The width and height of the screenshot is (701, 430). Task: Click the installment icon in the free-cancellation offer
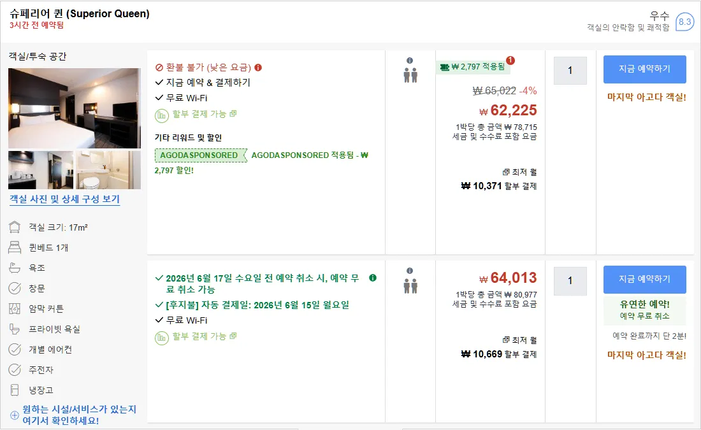161,338
